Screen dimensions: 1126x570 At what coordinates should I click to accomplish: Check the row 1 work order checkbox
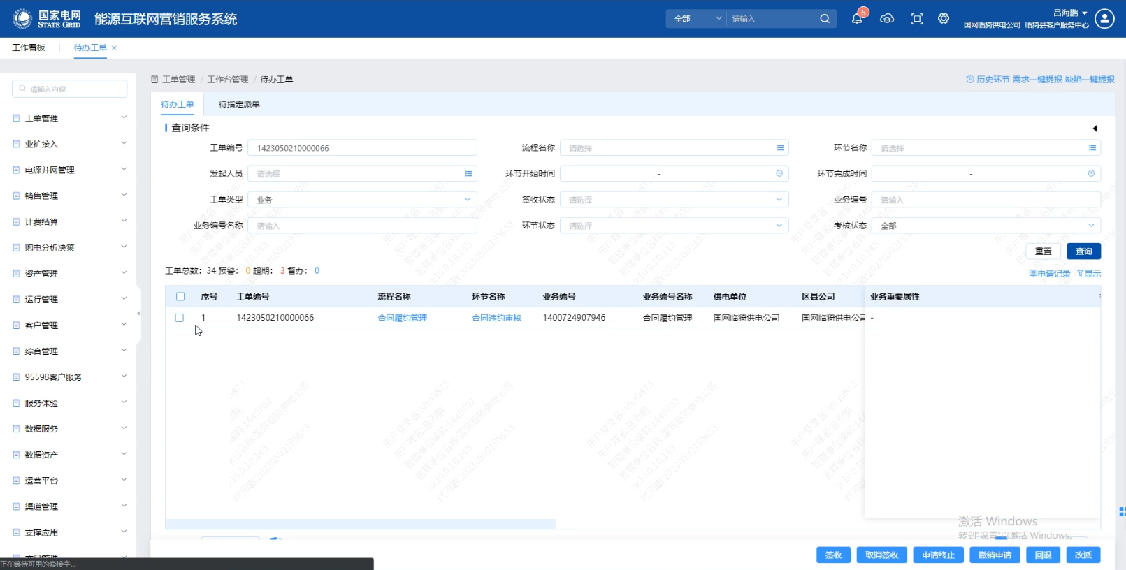pos(180,318)
